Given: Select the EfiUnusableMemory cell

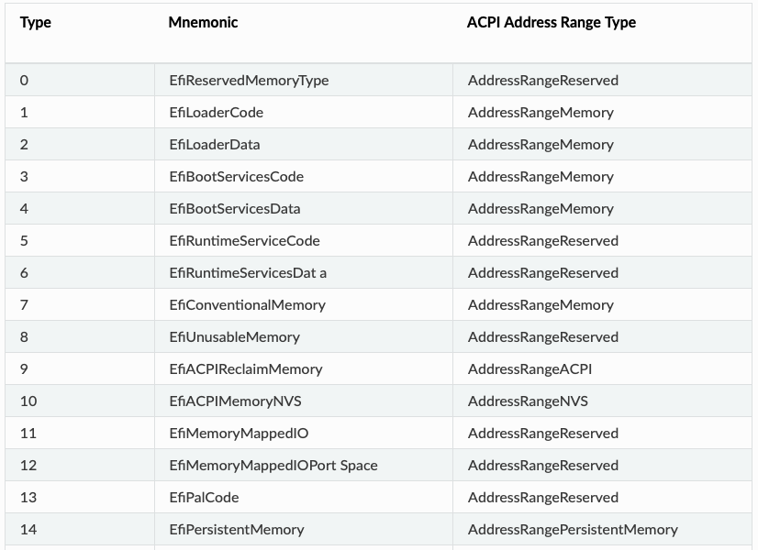Looking at the screenshot, I should 234,337.
